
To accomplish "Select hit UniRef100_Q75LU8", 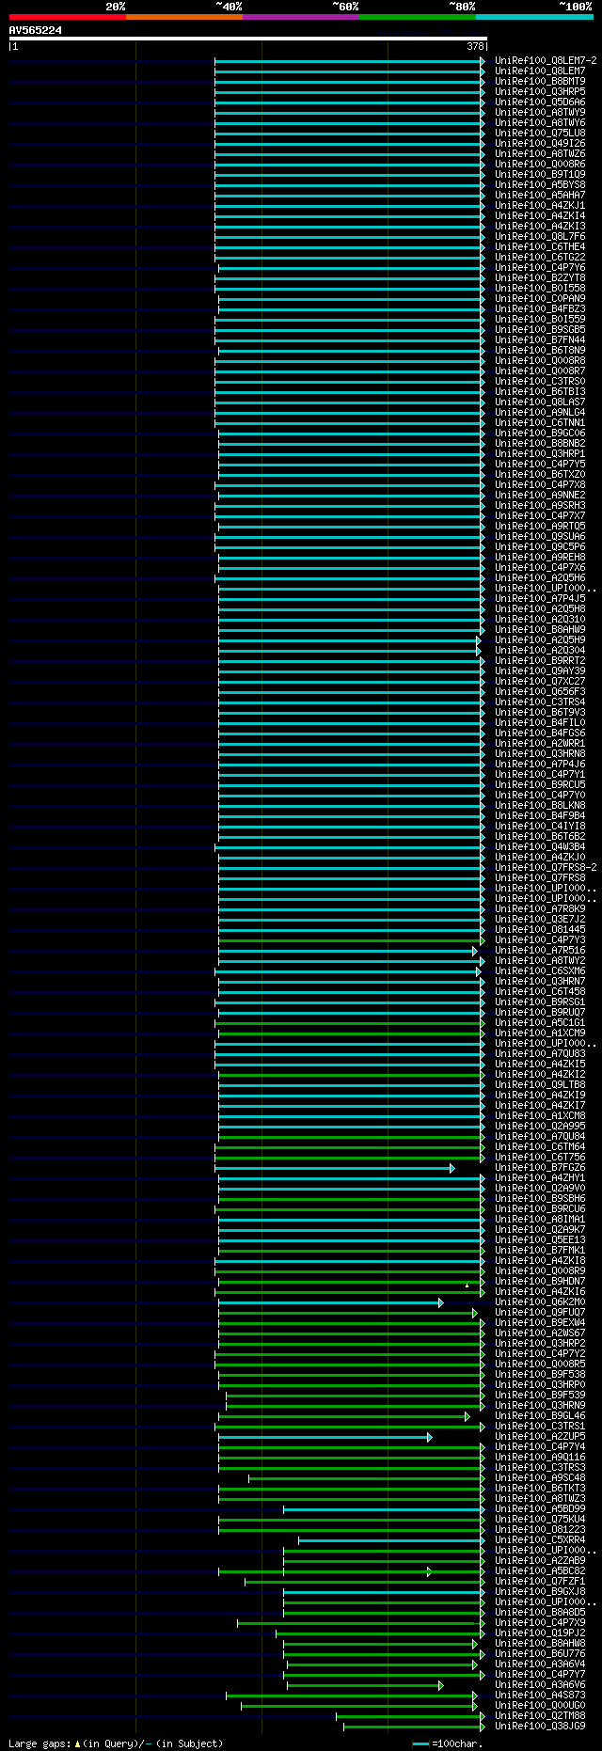I will [x=540, y=133].
